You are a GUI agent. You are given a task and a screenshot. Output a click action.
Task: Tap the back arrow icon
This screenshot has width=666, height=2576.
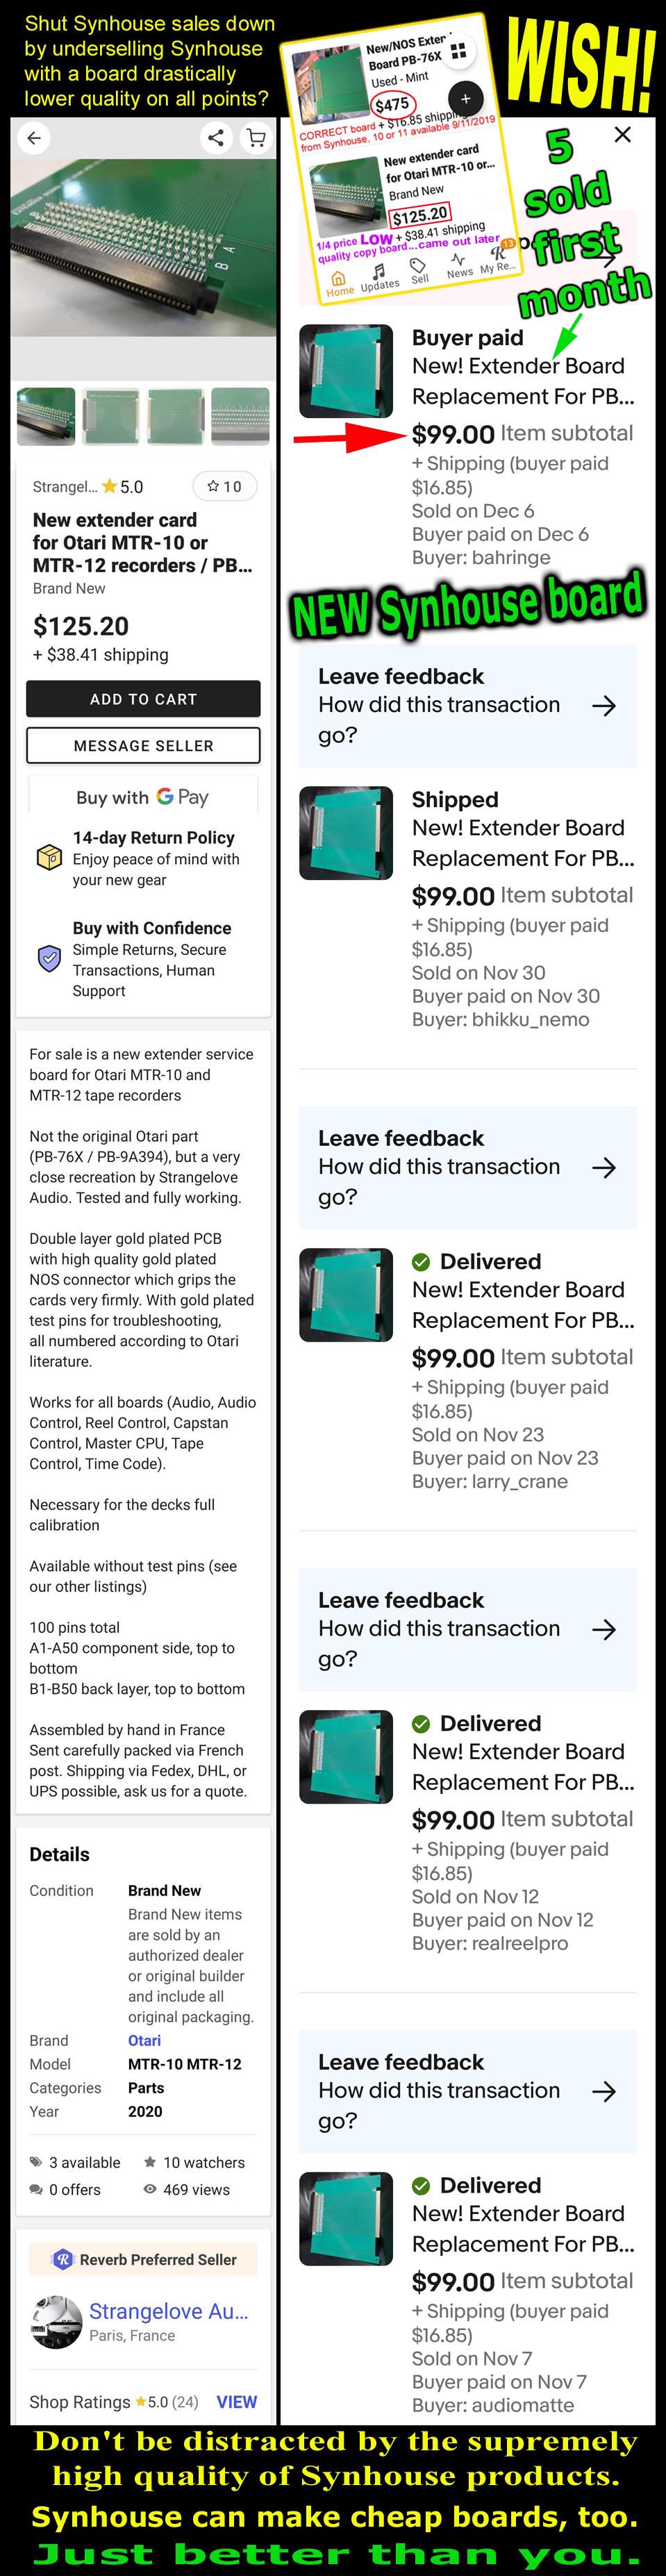point(34,138)
